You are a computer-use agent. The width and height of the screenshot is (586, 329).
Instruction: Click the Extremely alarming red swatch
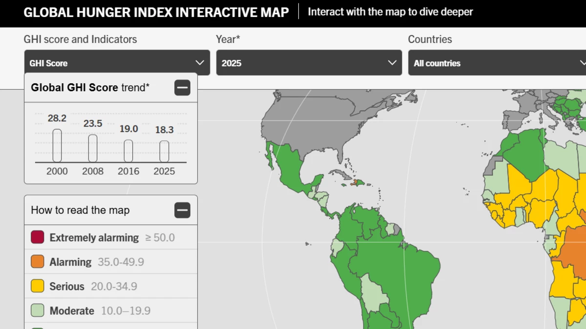(38, 237)
